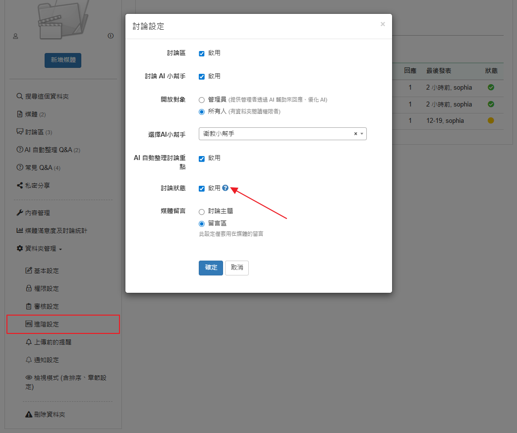Click green status icon in second sophia row
The height and width of the screenshot is (433, 517).
(x=491, y=104)
